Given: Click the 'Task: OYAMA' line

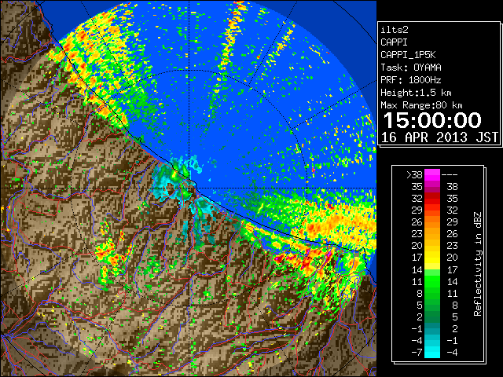Looking at the screenshot, I should pyautogui.click(x=411, y=68).
